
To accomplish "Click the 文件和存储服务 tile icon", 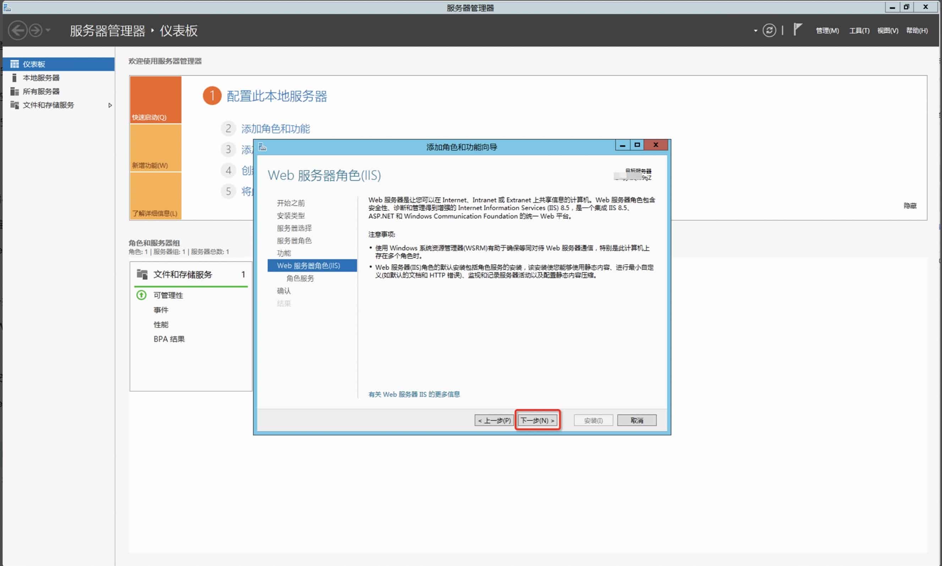I will point(142,274).
